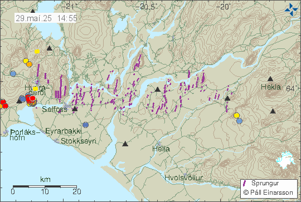
Task: Click the station triangle amid fissures north of Hella
Action: tap(157, 89)
